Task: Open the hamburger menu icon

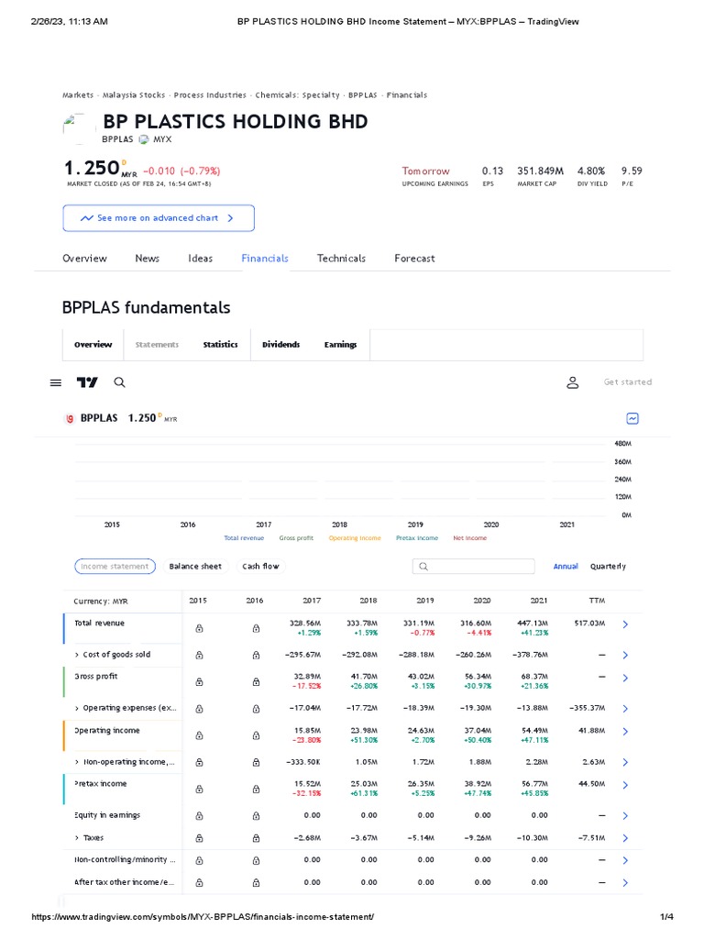Action: [56, 382]
